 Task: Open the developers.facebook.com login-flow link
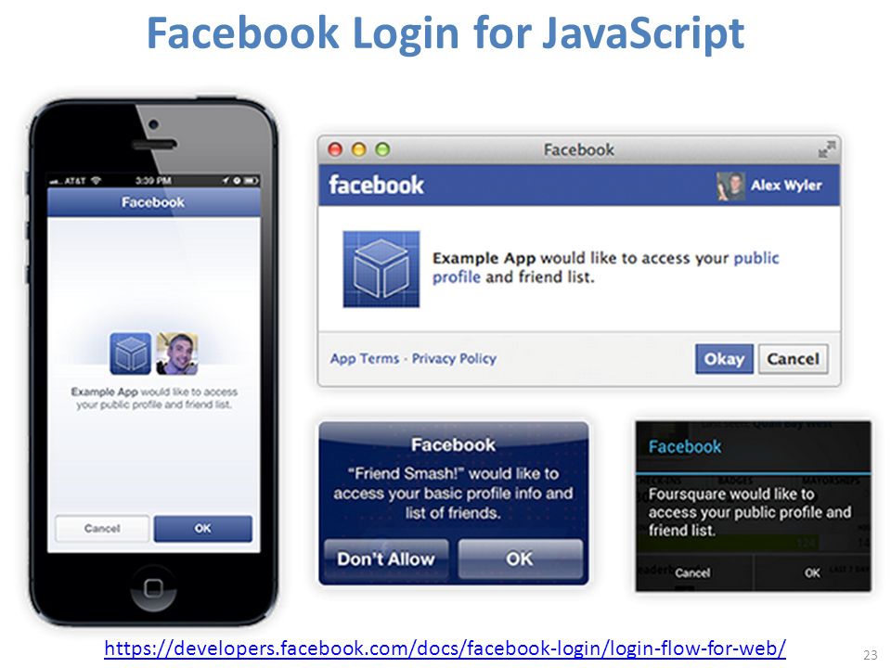[x=445, y=648]
